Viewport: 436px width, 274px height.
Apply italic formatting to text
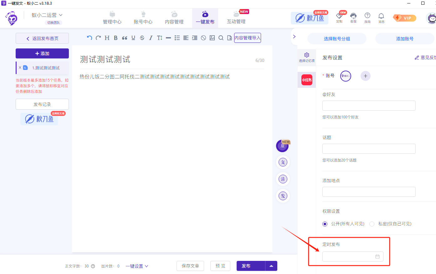(x=151, y=38)
